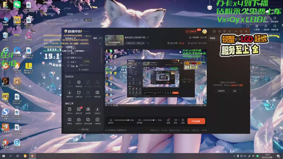Click the 一键恢复 link in the right panel

tap(233, 85)
